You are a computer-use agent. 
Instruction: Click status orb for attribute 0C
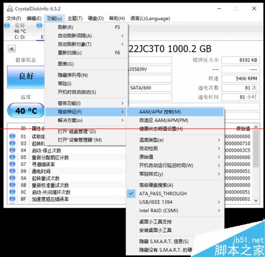pos(12,192)
